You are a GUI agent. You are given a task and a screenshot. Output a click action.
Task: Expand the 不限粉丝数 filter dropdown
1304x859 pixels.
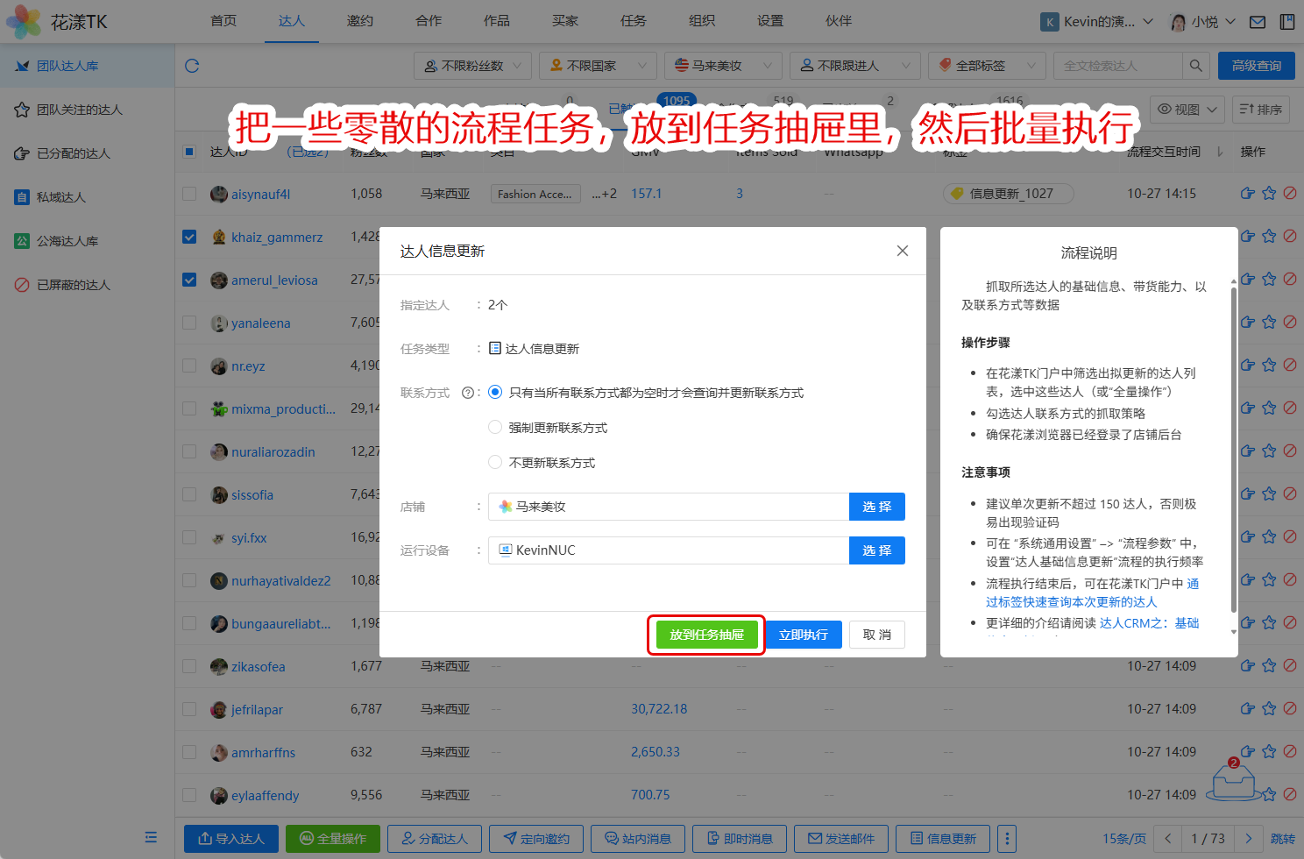[472, 66]
